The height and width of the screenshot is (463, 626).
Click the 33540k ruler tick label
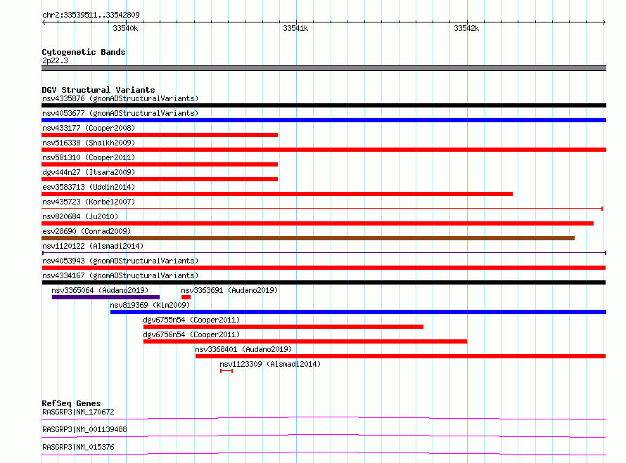[125, 28]
